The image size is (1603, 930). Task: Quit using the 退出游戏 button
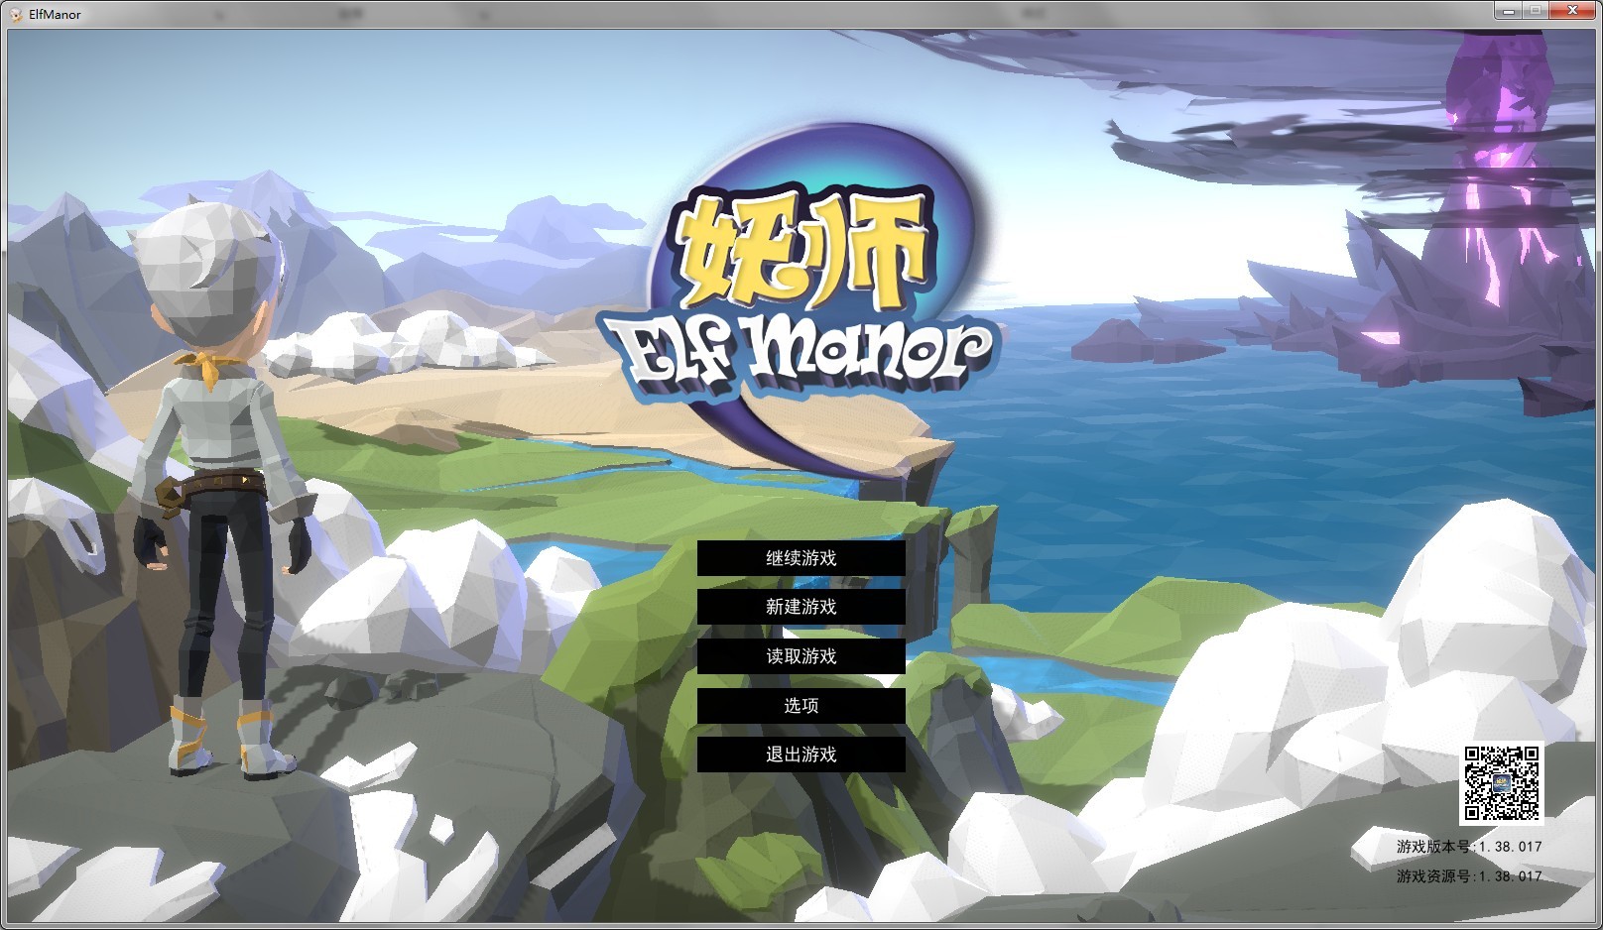pyautogui.click(x=801, y=755)
